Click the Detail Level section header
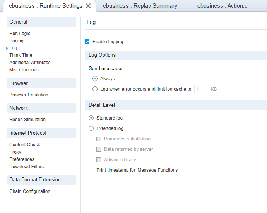Screen dimensions: 267x213 tap(176, 105)
